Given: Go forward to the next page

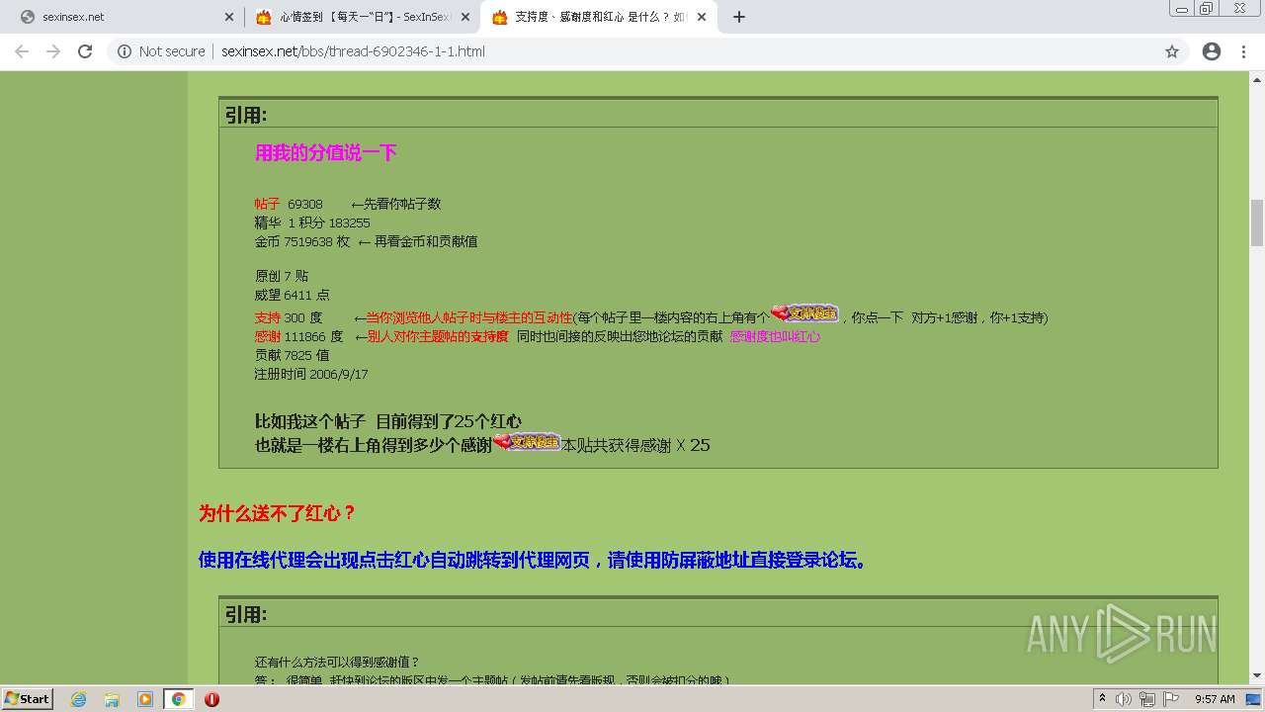Looking at the screenshot, I should tap(53, 51).
